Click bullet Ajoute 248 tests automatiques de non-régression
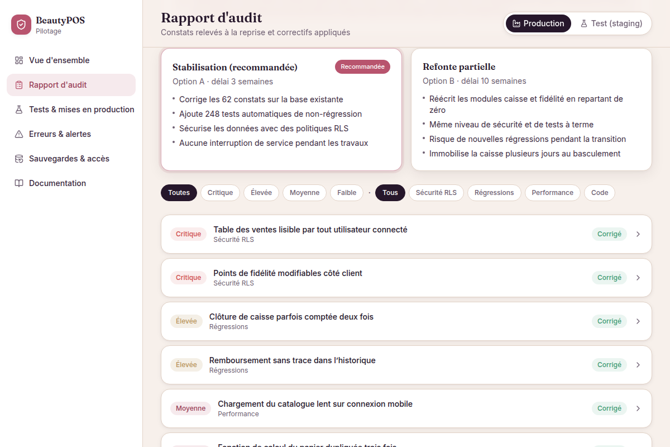The height and width of the screenshot is (447, 670). (x=270, y=114)
